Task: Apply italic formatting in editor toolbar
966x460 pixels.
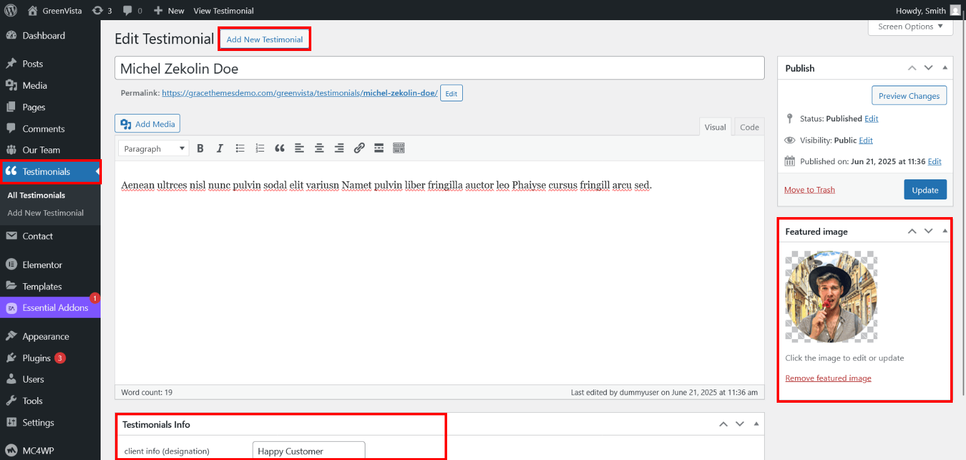Action: 219,149
